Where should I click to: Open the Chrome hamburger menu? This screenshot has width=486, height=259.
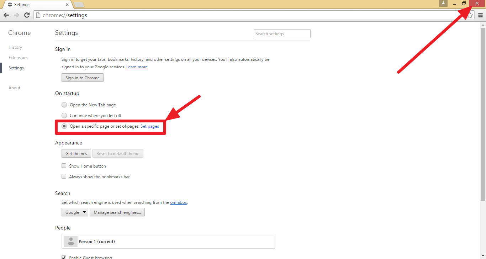[x=480, y=15]
